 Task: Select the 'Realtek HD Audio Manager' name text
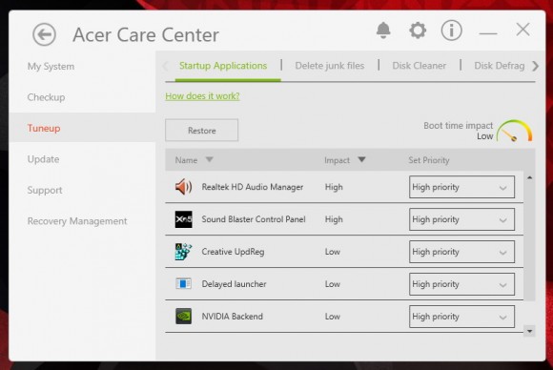pos(252,187)
